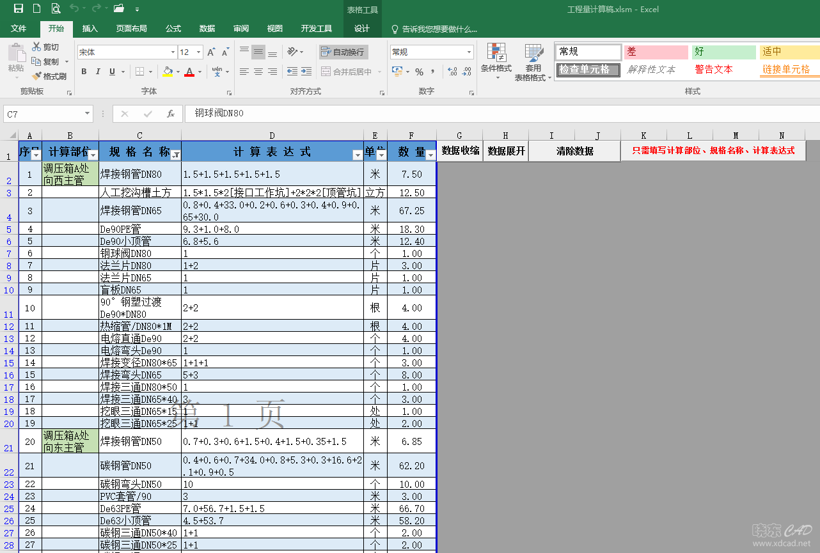
Task: Decrease font size with the smaller A icon
Action: point(226,52)
